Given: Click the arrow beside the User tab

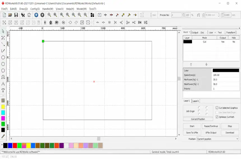Looking at the screenshot, I should (215, 32).
